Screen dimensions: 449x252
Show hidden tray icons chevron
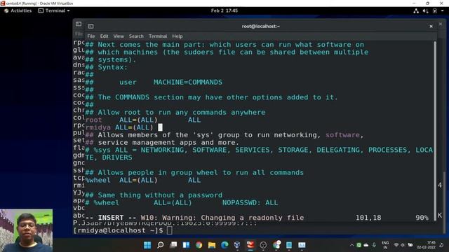(x=352, y=245)
